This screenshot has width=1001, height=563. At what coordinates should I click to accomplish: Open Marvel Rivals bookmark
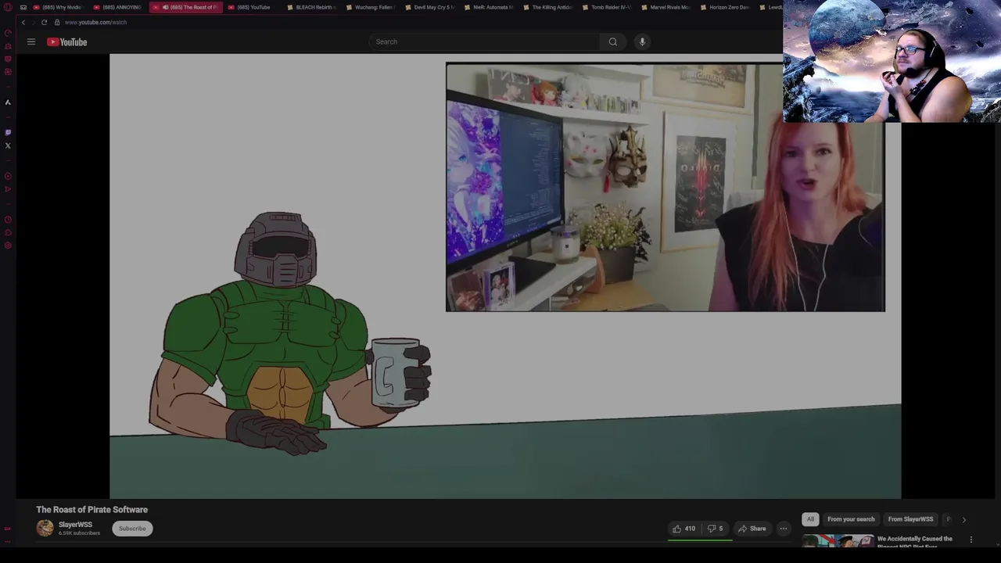point(666,7)
